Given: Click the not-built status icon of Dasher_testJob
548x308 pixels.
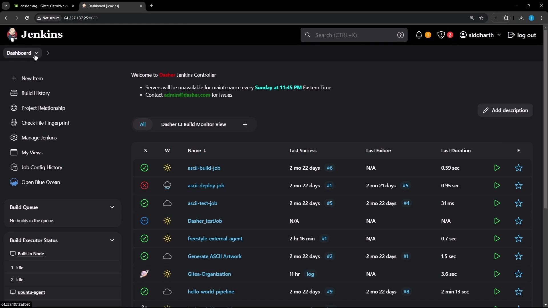Looking at the screenshot, I should [x=144, y=221].
